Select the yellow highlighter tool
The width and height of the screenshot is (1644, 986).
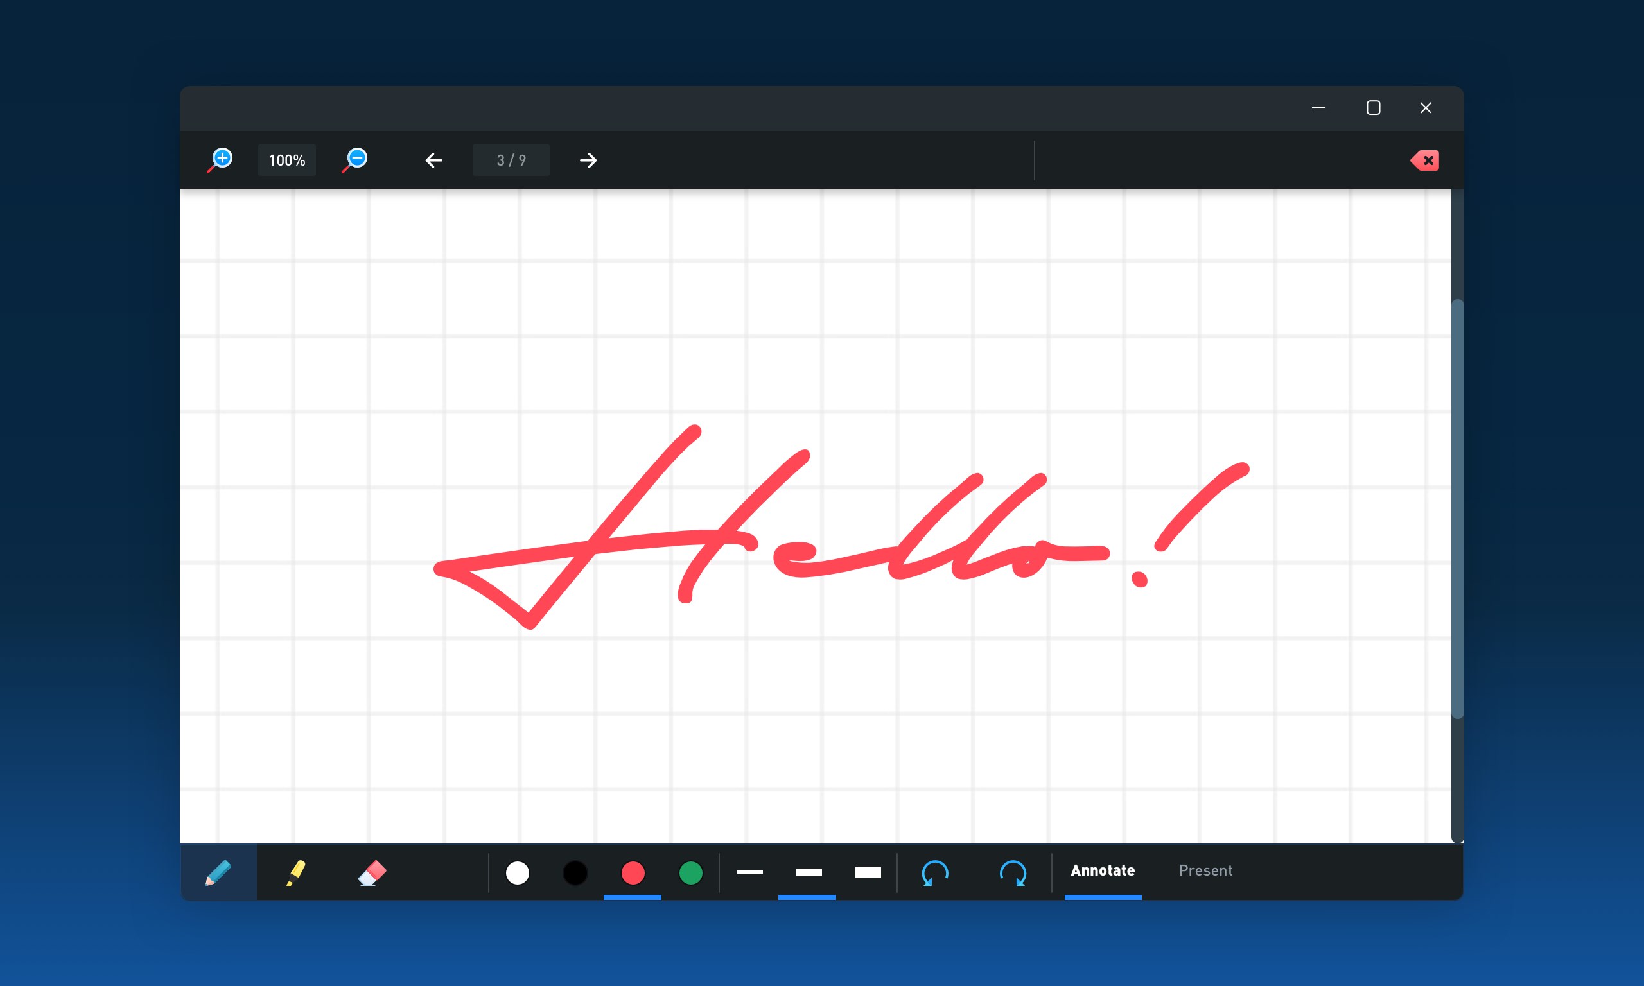pyautogui.click(x=295, y=872)
